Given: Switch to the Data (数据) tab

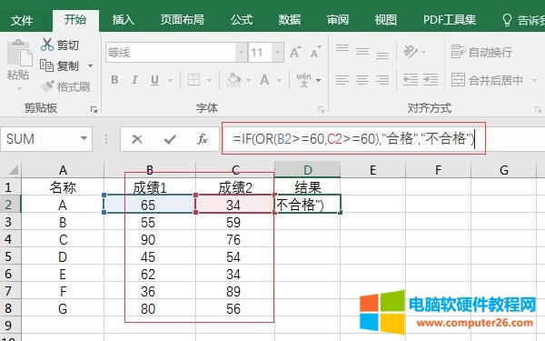Looking at the screenshot, I should coord(289,20).
